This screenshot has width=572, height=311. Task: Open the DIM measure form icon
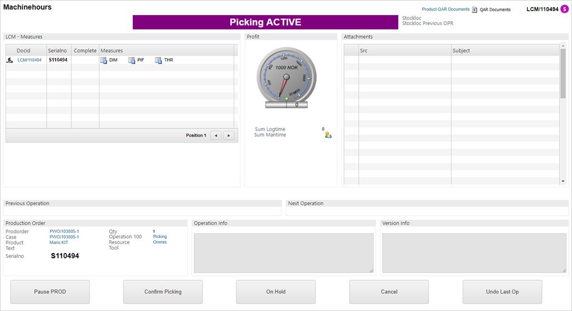(x=103, y=60)
